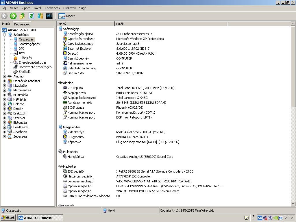Screen dimensions: 296x222
Task: Expand the DirectX tree node
Action: pos(4,109)
